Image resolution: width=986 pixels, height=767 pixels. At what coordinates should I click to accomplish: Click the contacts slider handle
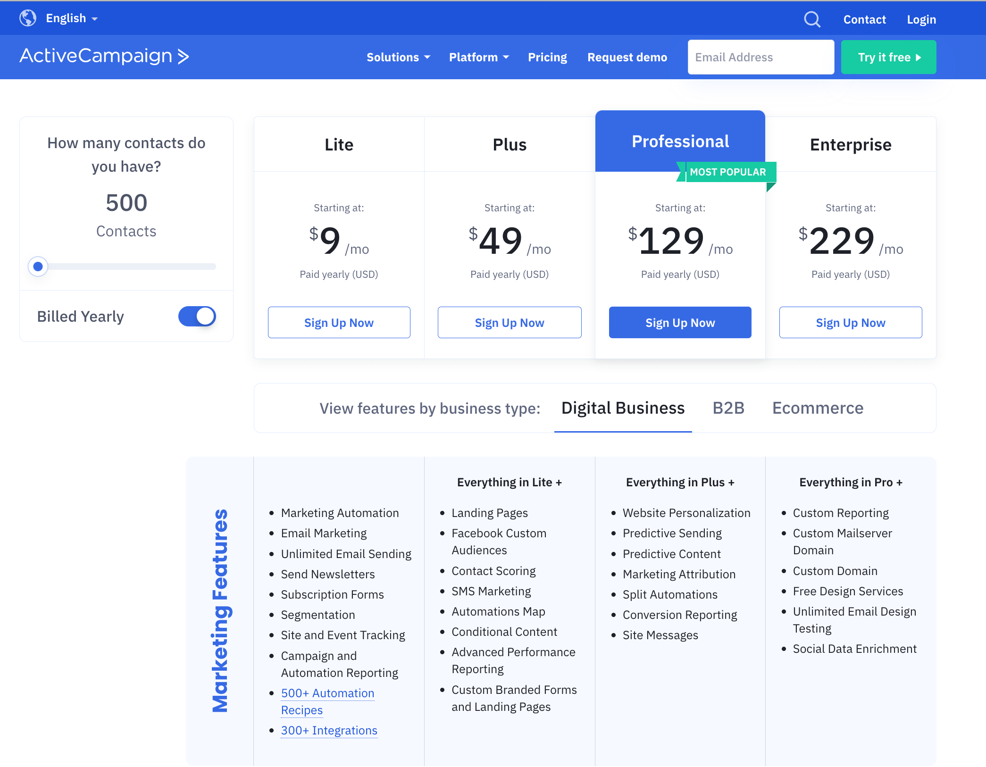38,267
